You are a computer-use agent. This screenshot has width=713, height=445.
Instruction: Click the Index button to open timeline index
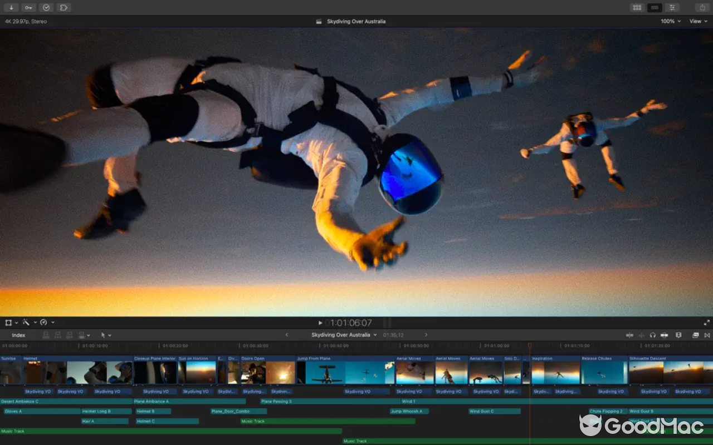click(x=18, y=335)
